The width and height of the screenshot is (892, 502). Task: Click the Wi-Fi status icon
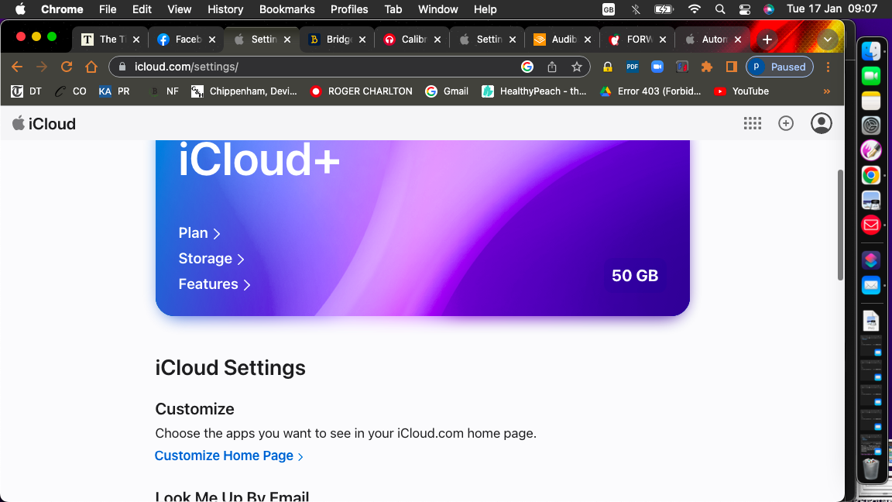694,9
